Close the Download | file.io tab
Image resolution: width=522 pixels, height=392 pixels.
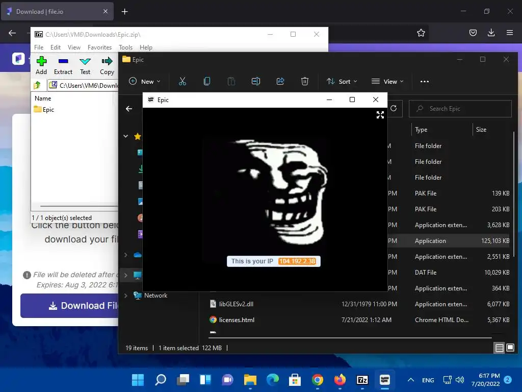[x=105, y=11]
